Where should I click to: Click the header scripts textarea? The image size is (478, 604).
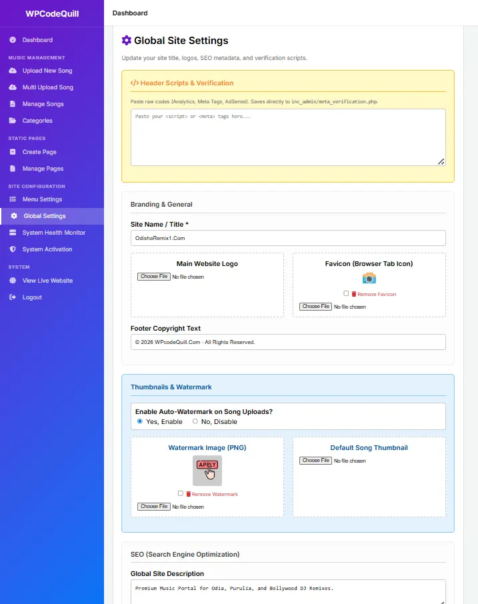click(288, 137)
